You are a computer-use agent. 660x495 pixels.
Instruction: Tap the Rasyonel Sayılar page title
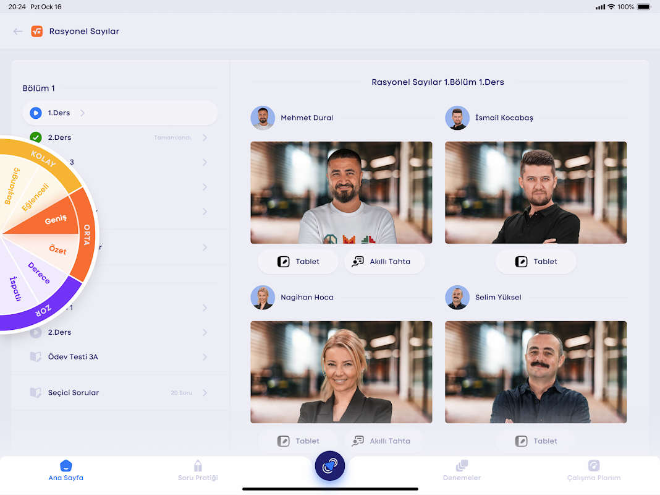coord(84,31)
